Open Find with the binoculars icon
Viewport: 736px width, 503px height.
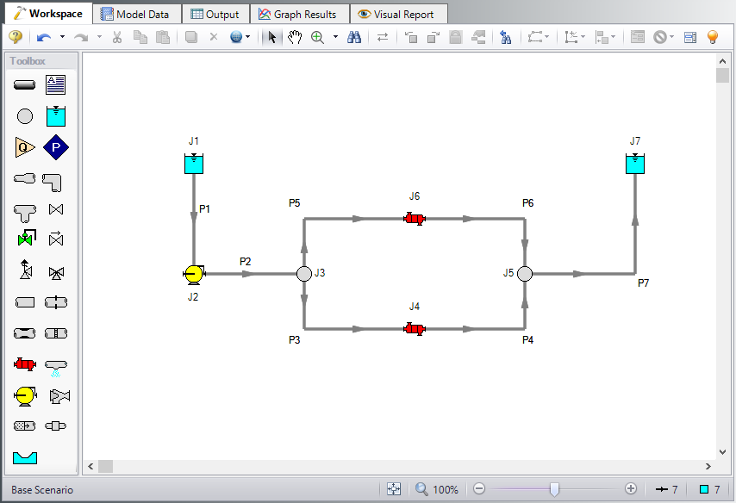pyautogui.click(x=354, y=37)
